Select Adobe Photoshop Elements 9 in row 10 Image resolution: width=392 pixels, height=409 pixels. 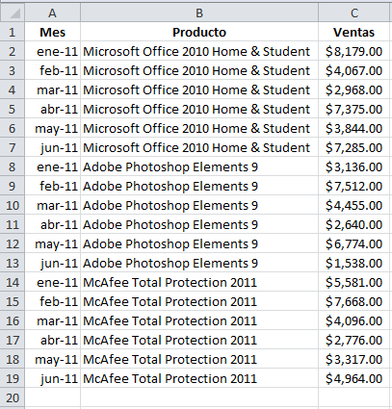point(199,205)
